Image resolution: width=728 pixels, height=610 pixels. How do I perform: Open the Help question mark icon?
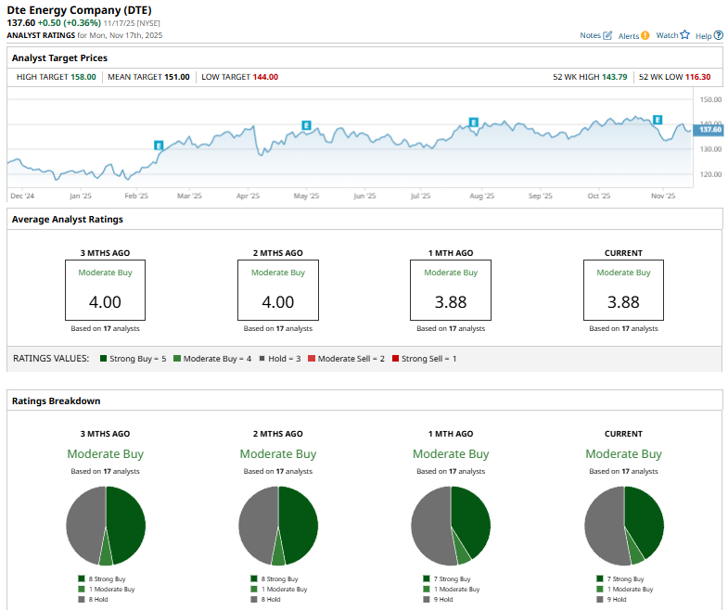click(716, 35)
